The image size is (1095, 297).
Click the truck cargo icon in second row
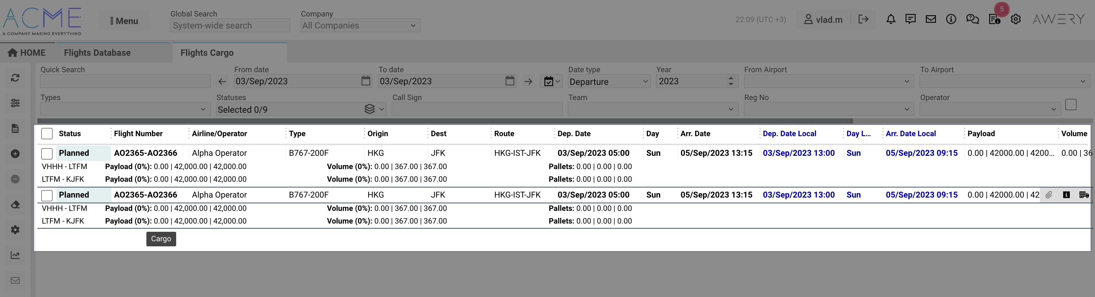(1084, 195)
